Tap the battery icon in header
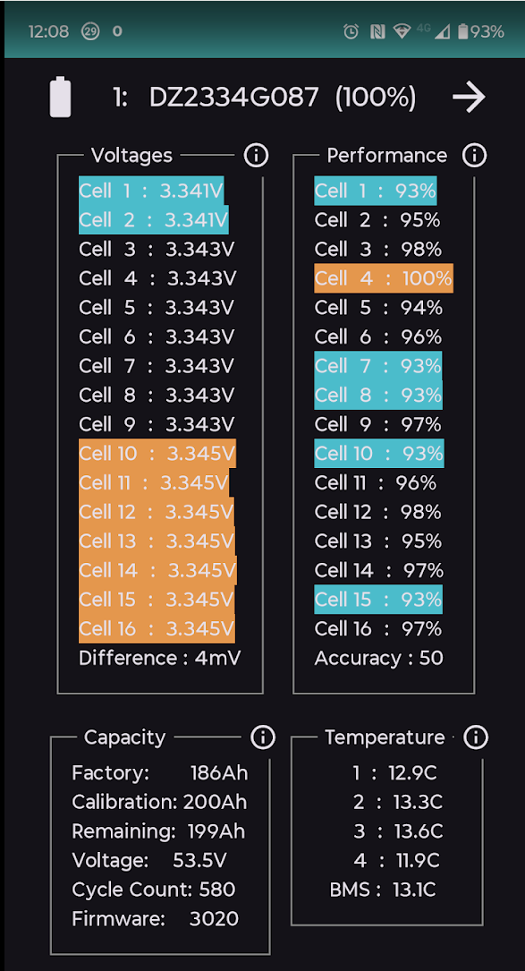Screen dimensions: 525x971 60,97
